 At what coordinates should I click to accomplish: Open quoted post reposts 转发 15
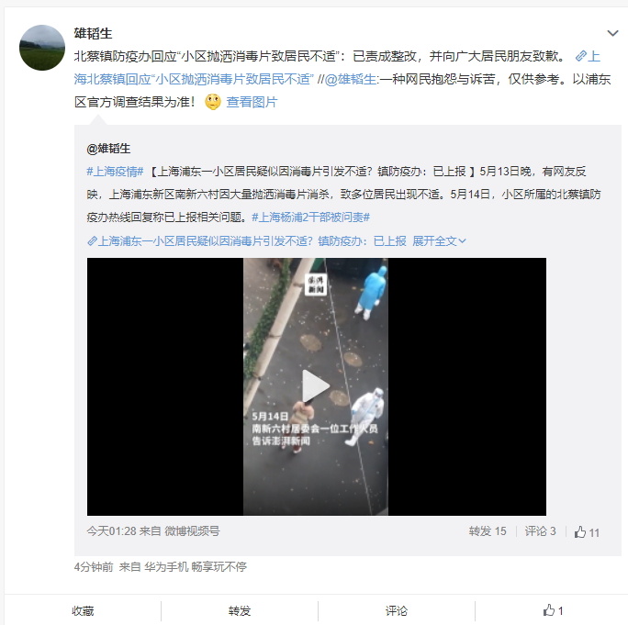point(488,531)
